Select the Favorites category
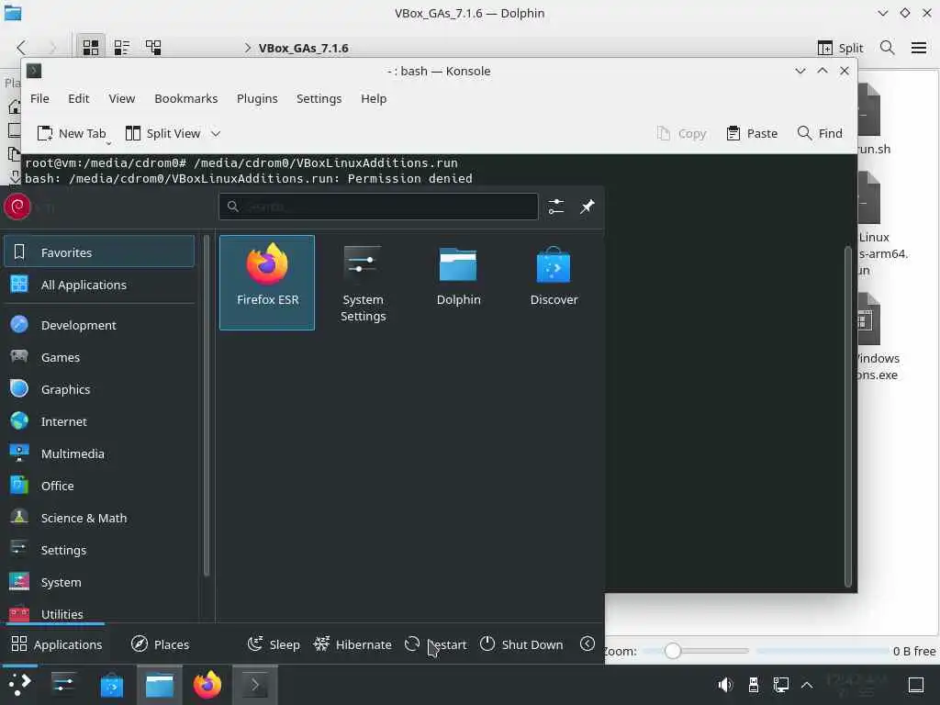This screenshot has width=940, height=705. pyautogui.click(x=99, y=252)
